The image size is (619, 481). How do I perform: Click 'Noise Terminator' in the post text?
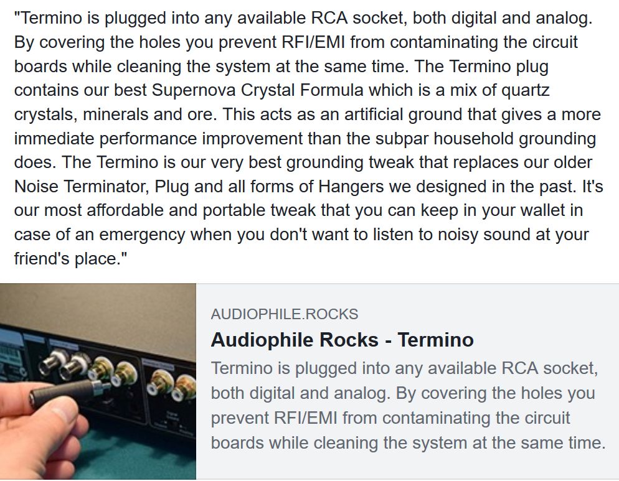(82, 186)
